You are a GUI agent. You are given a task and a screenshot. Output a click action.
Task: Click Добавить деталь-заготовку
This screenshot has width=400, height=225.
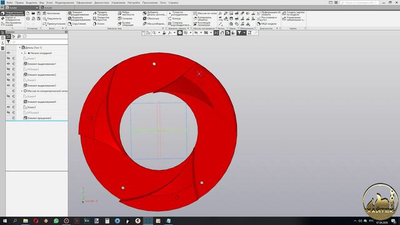[x=154, y=13]
